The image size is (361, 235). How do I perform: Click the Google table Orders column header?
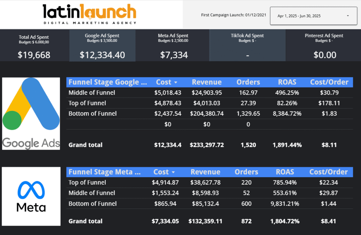tap(248, 82)
